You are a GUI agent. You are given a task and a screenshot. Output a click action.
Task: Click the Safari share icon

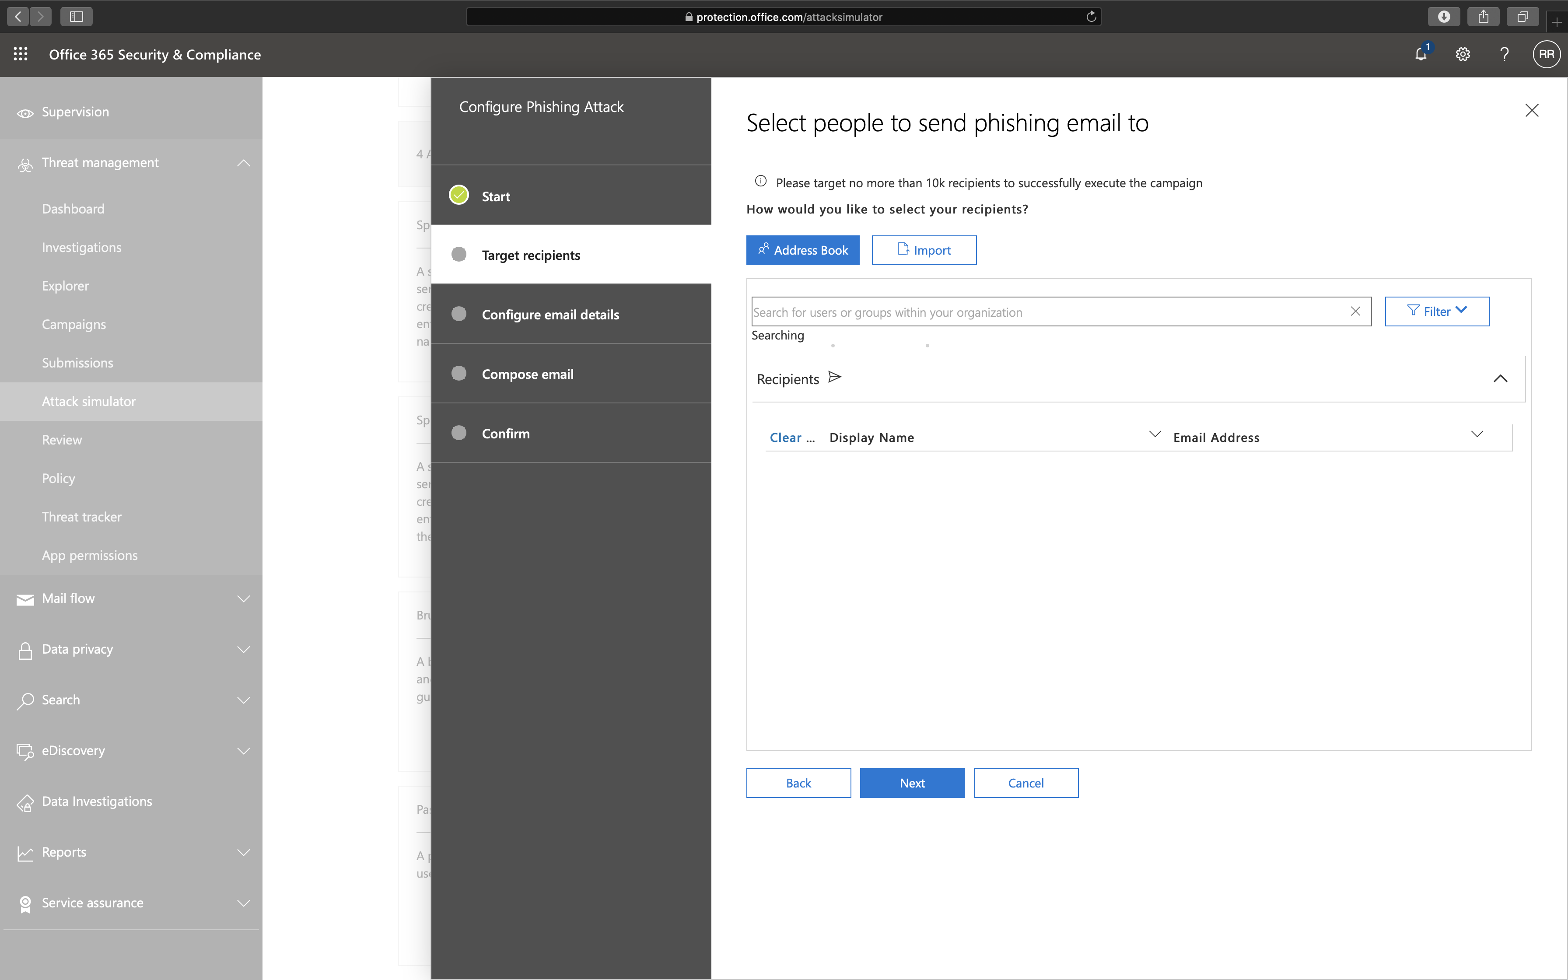point(1483,17)
